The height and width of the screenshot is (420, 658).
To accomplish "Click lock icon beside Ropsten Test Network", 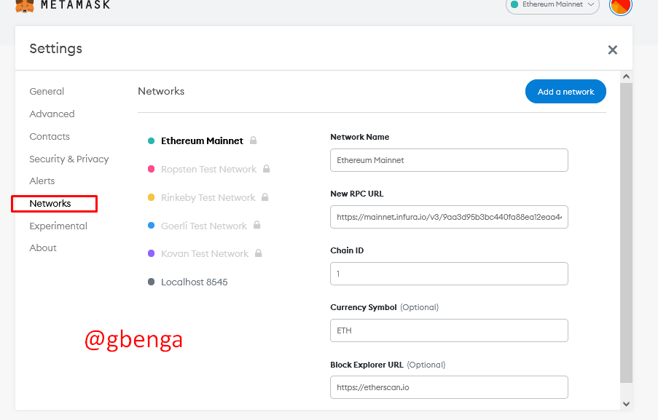I will point(267,169).
